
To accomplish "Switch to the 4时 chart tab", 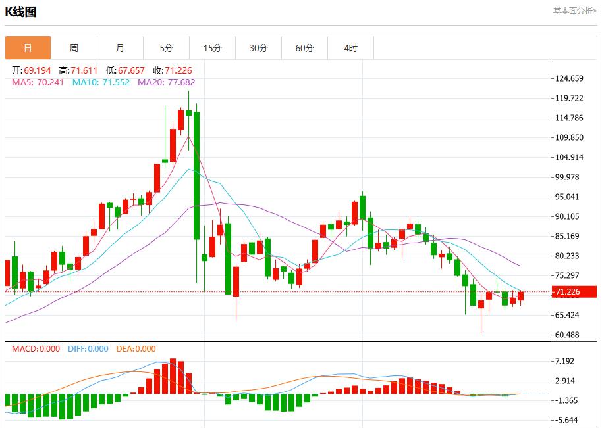I will (x=350, y=48).
